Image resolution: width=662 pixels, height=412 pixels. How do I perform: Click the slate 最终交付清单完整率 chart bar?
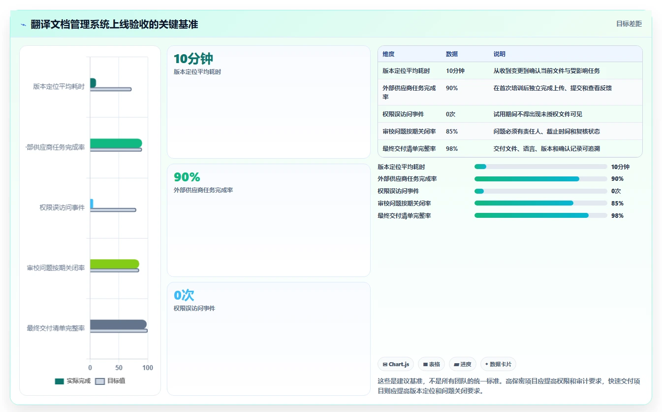click(118, 324)
